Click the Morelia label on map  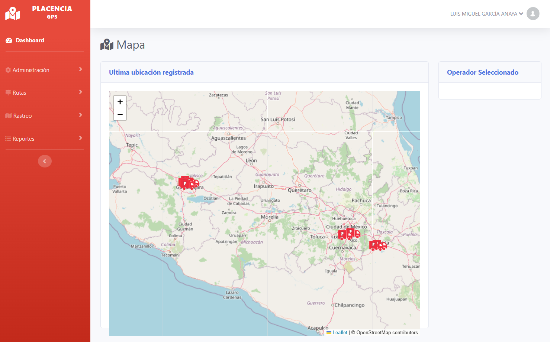[x=270, y=217]
